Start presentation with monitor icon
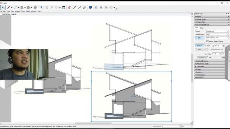Image resolution: width=230 pixels, height=129 pixels. [x=90, y=8]
